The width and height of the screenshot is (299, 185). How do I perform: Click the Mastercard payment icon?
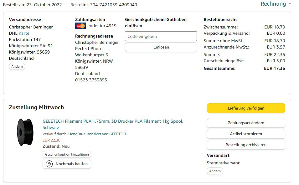tap(80, 26)
